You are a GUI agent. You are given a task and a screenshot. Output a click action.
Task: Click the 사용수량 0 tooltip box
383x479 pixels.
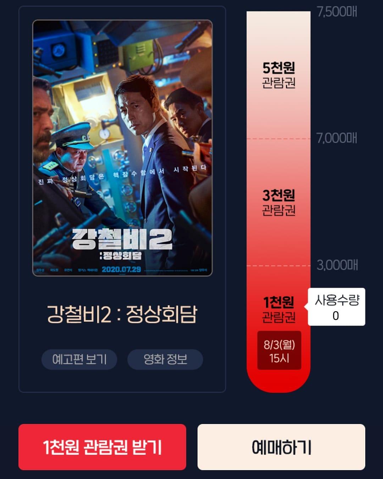click(x=336, y=307)
